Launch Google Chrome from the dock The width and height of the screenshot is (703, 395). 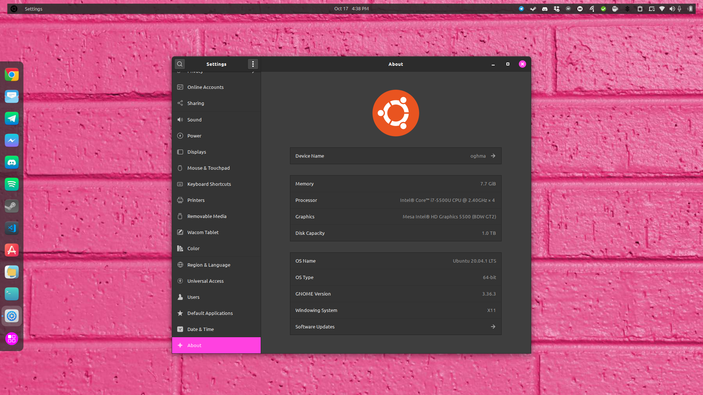[12, 75]
